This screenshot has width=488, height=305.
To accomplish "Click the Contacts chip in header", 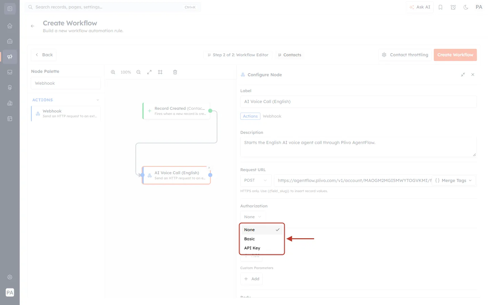I will (289, 55).
